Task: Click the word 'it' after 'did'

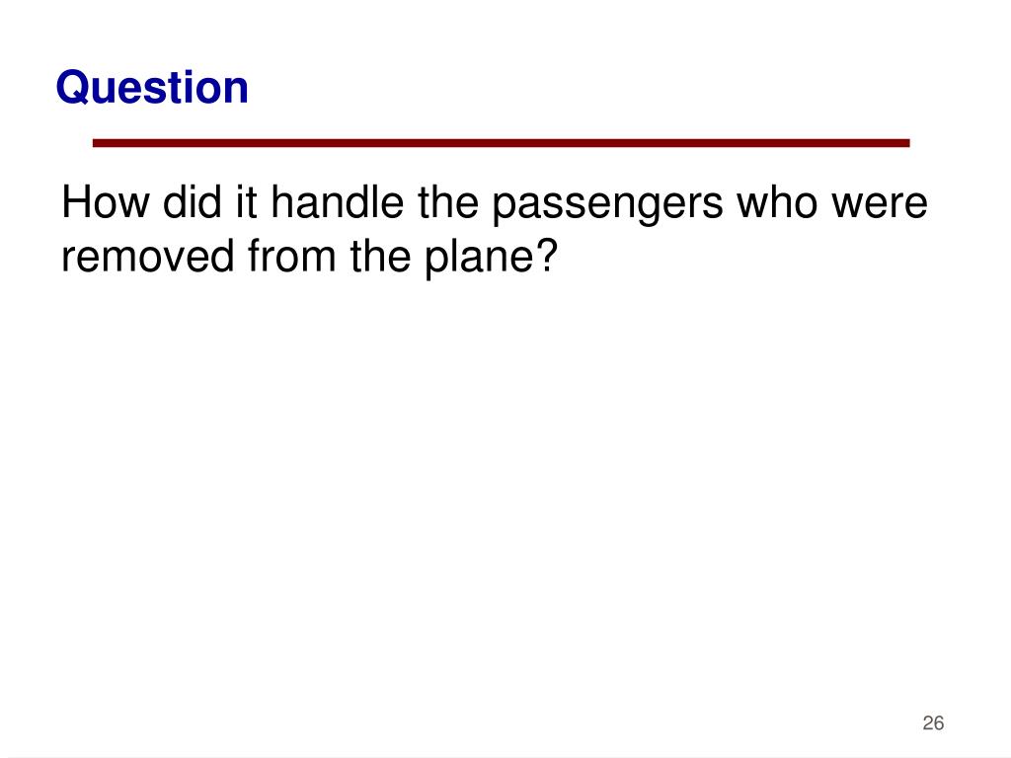Action: (x=246, y=202)
